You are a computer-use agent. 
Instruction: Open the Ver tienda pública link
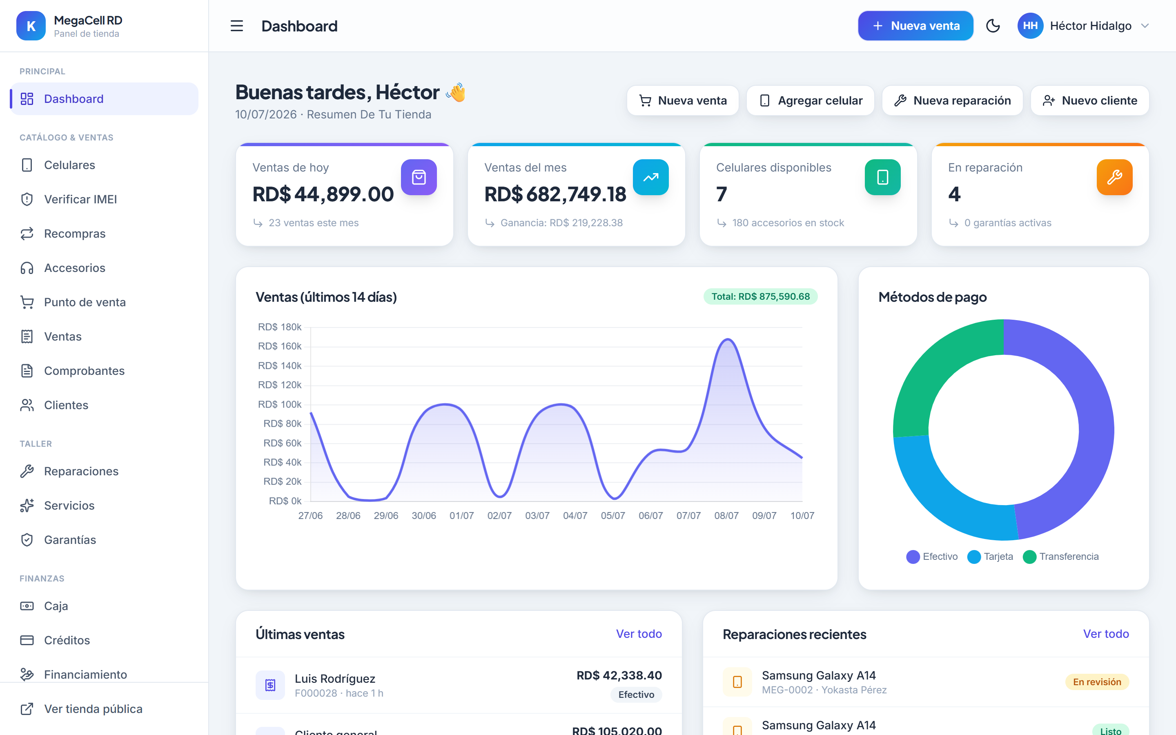[x=104, y=709]
